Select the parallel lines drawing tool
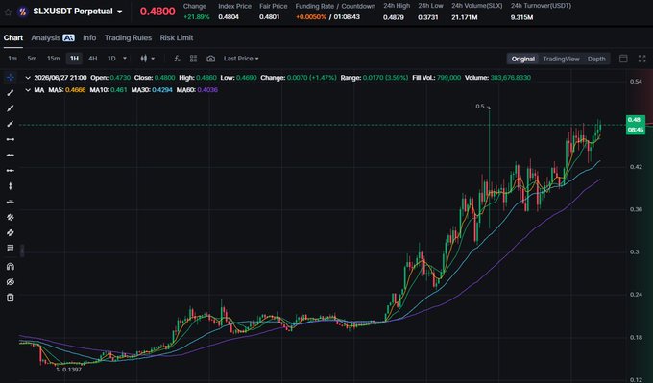Viewport: 653px width, 383px height. coord(11,232)
